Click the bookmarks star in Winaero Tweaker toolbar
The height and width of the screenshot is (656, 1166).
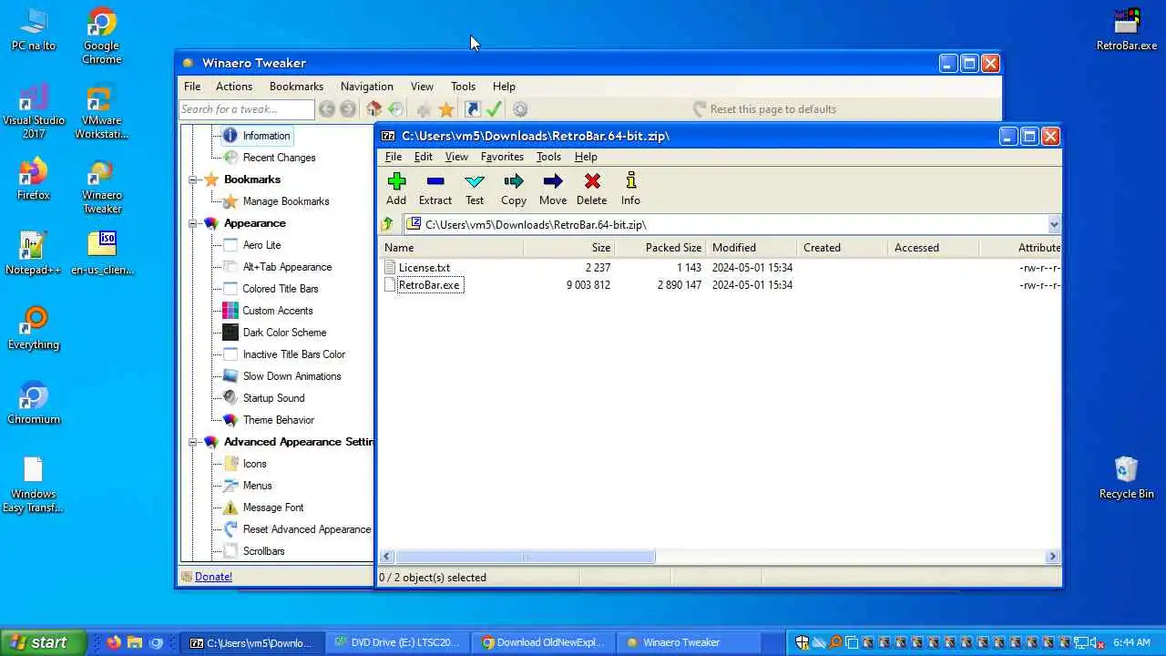click(446, 109)
